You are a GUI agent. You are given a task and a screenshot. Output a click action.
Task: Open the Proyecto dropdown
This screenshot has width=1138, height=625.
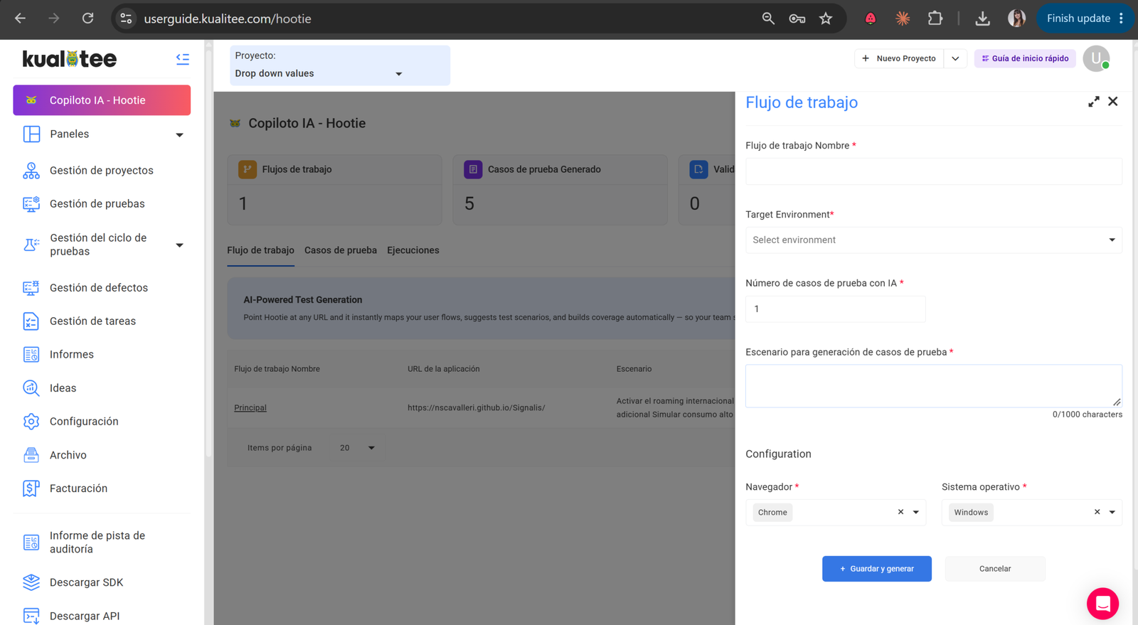(x=340, y=65)
